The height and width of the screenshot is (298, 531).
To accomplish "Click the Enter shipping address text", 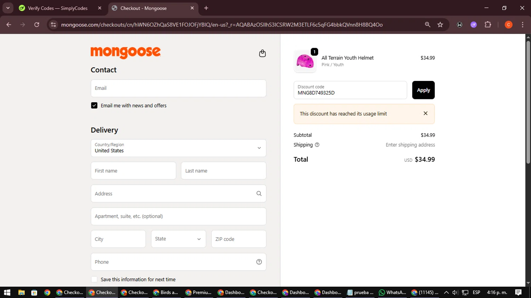I will coord(410,145).
